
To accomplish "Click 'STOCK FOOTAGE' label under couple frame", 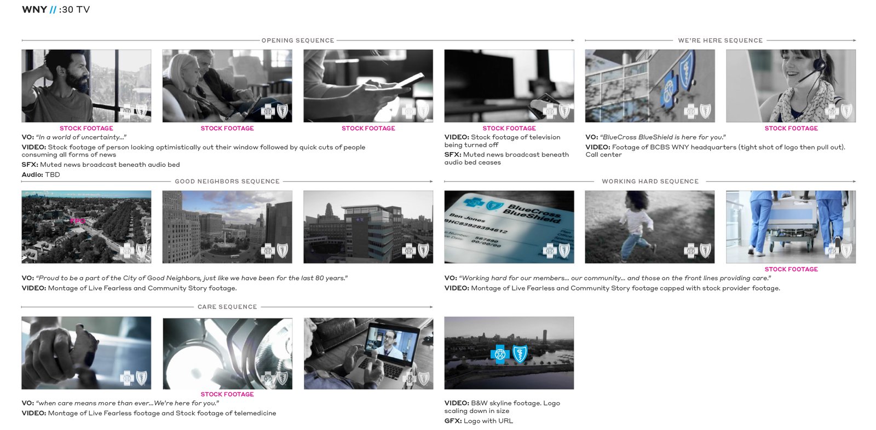I will 227,128.
